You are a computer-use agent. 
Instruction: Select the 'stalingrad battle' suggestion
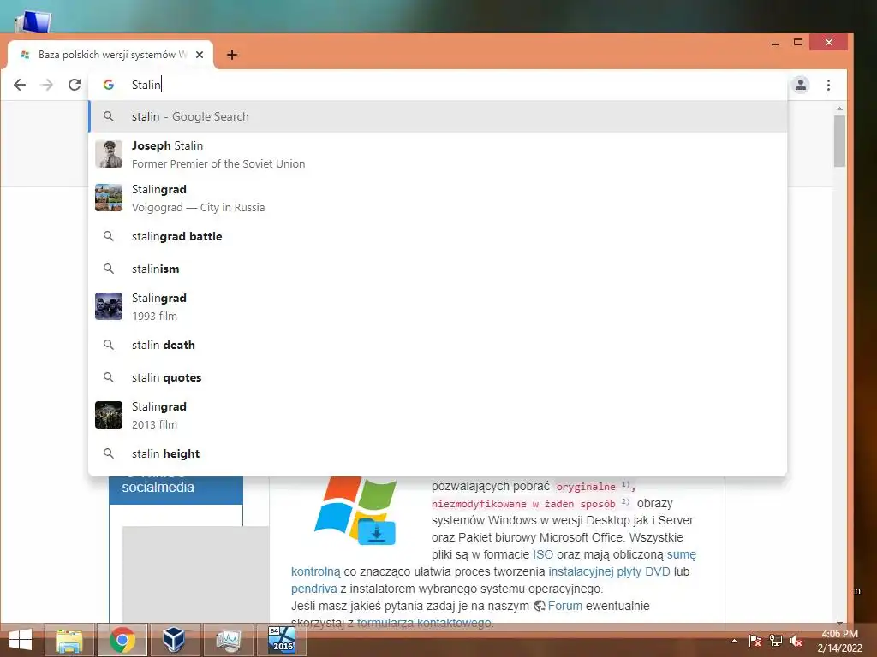pos(438,236)
